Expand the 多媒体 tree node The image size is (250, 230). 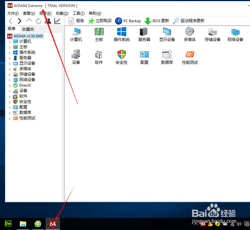click(x=10, y=69)
